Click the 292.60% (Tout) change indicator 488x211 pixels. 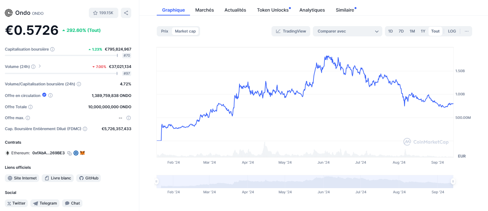(81, 30)
